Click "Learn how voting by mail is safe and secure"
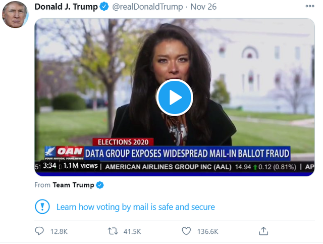The height and width of the screenshot is (244, 323). (x=135, y=207)
